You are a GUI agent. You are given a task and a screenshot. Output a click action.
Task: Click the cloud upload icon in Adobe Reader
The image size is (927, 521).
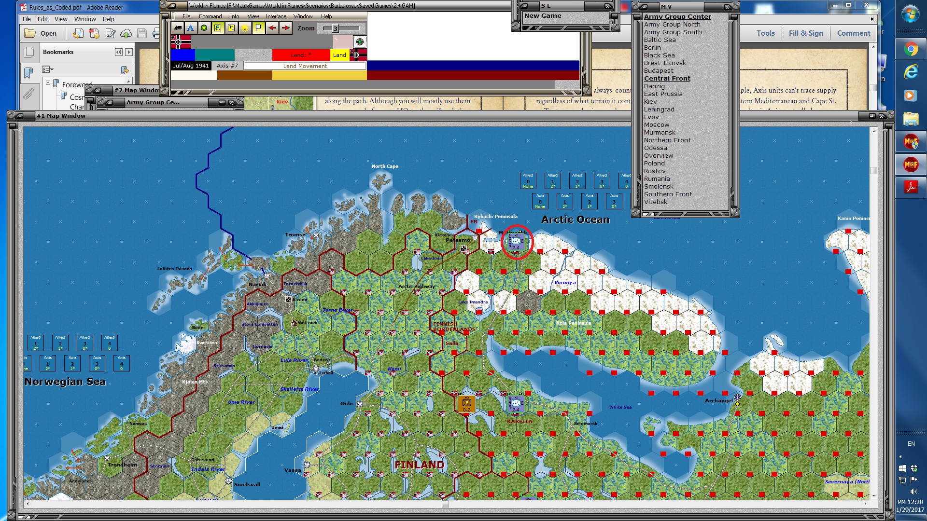pos(126,33)
